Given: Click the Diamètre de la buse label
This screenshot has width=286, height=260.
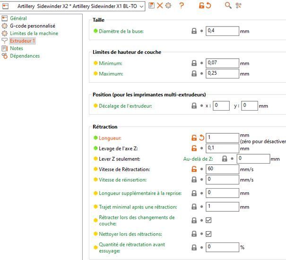Looking at the screenshot, I should (121, 31).
